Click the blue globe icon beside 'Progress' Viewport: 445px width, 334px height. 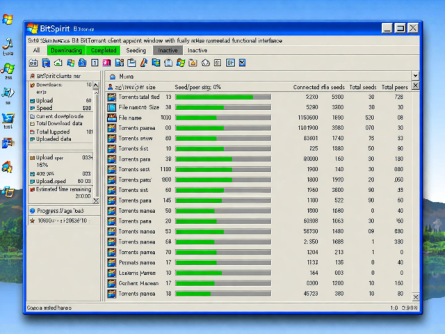tap(33, 211)
